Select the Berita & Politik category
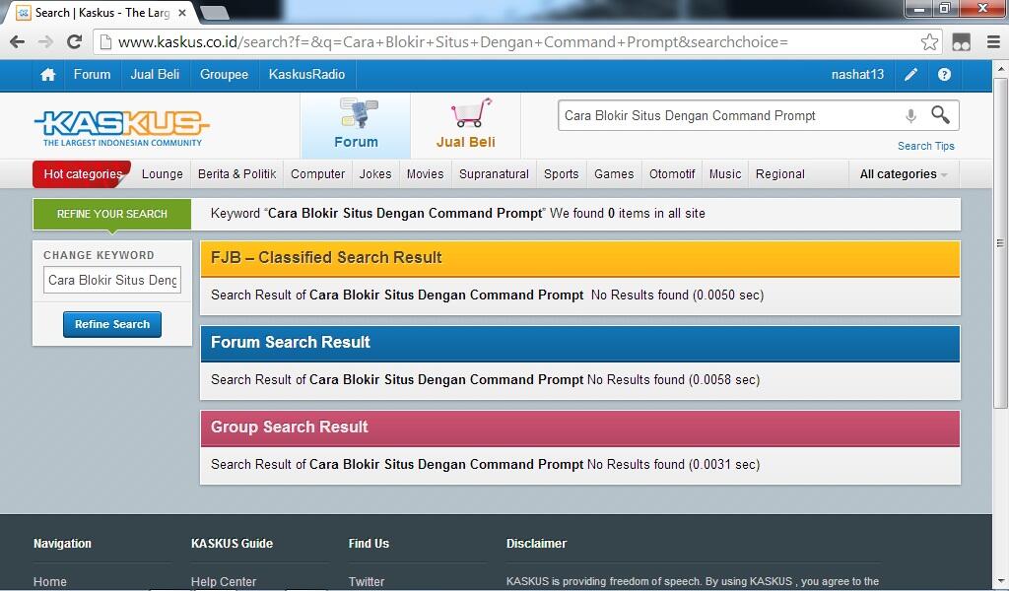This screenshot has height=591, width=1009. [236, 174]
